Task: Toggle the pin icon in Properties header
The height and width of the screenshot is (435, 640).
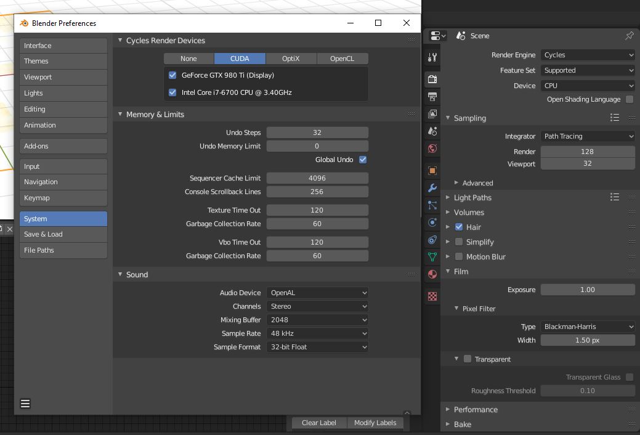Action: point(630,36)
